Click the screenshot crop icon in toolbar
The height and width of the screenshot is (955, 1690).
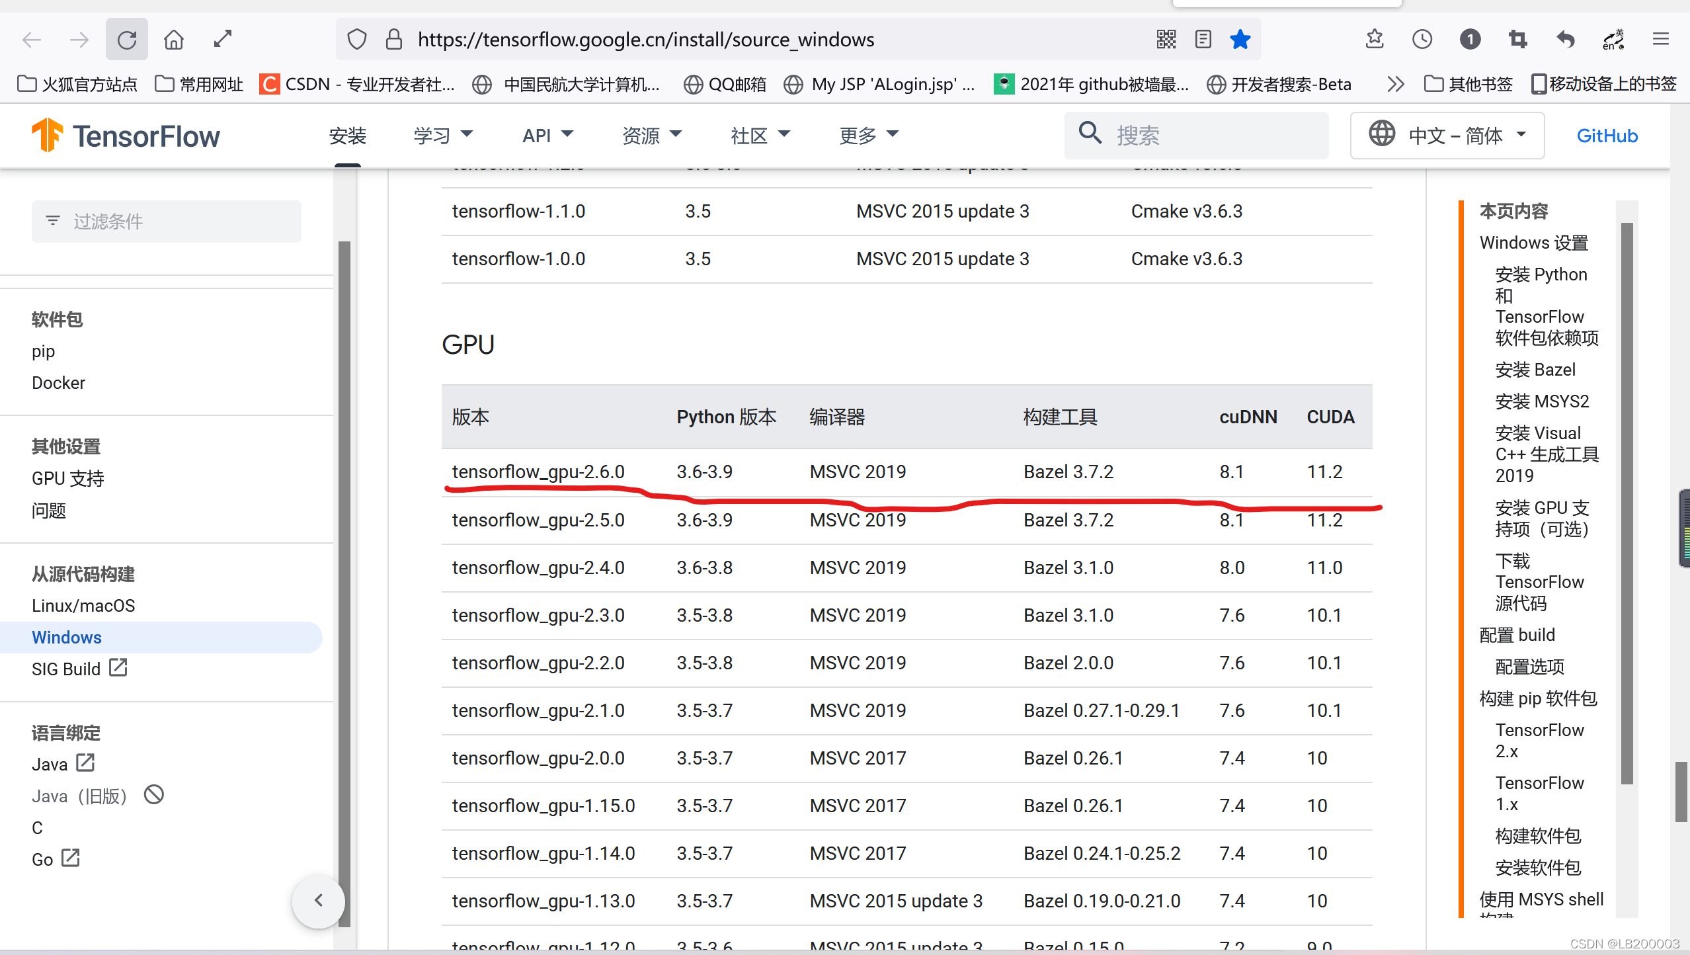coord(1518,40)
